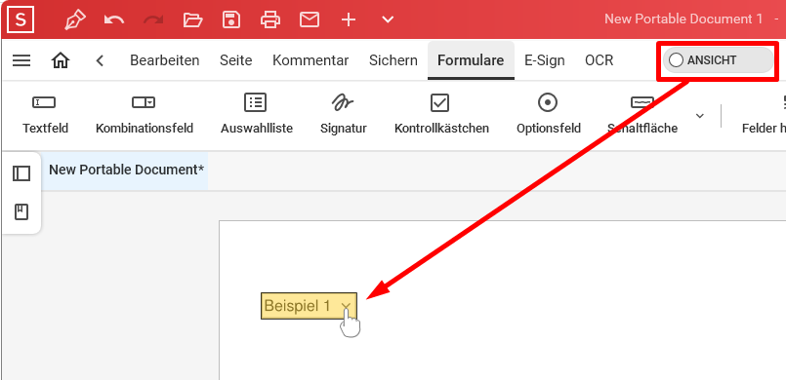Switch to the Kommentar tab
The image size is (786, 380).
(310, 60)
